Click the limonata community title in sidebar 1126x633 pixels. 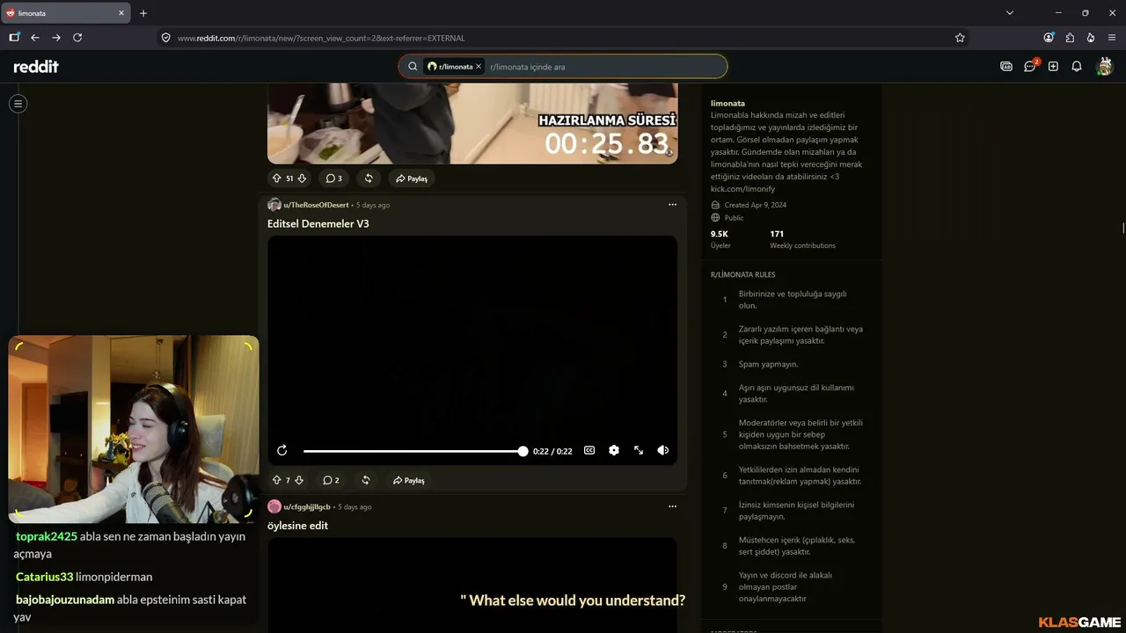pyautogui.click(x=728, y=104)
